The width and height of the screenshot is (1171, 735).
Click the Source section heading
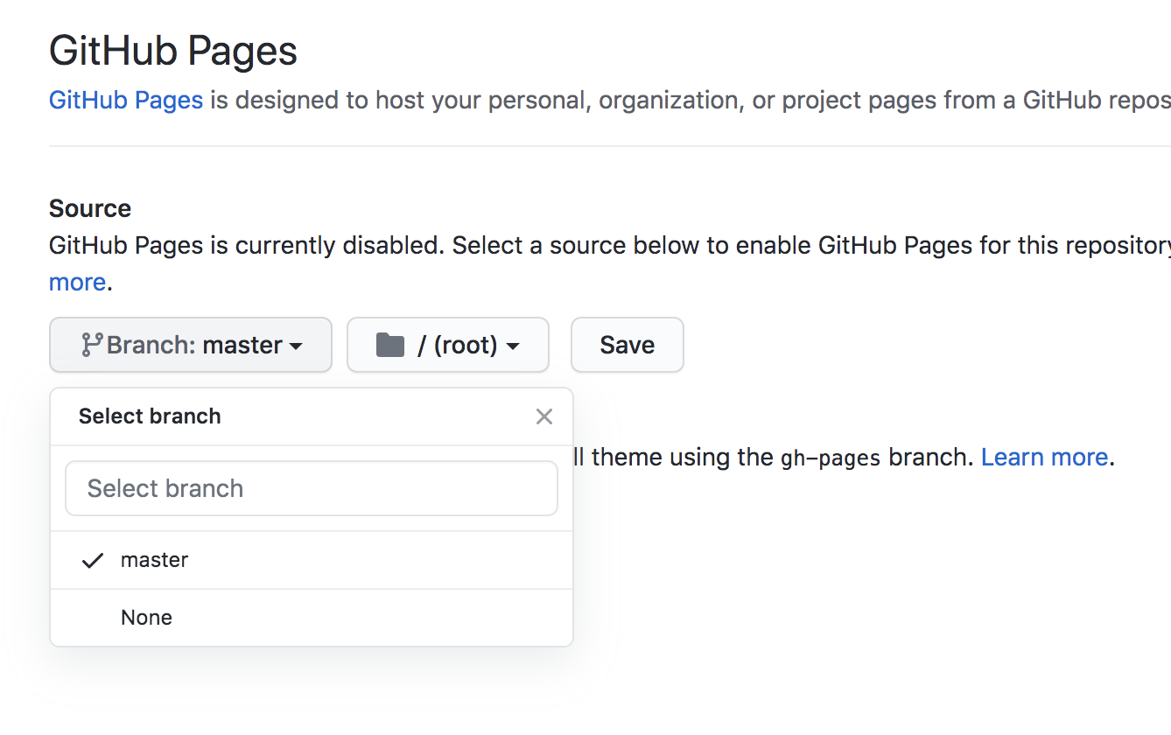tap(90, 208)
